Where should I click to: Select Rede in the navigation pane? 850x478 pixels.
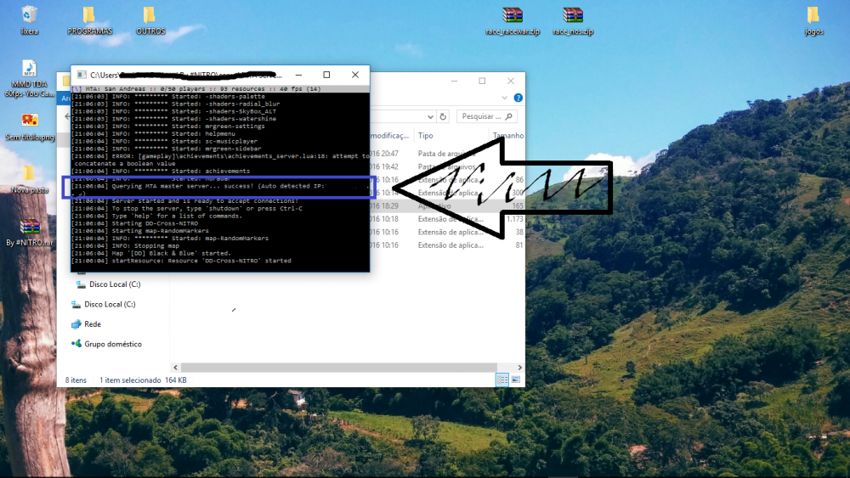pos(93,324)
